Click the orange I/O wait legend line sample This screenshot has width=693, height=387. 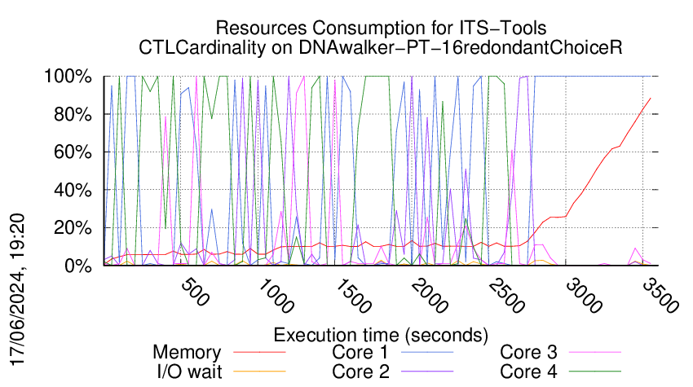point(259,372)
